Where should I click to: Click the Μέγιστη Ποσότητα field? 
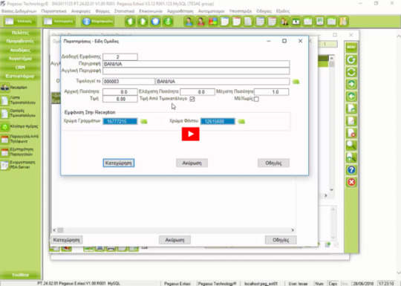click(x=271, y=92)
